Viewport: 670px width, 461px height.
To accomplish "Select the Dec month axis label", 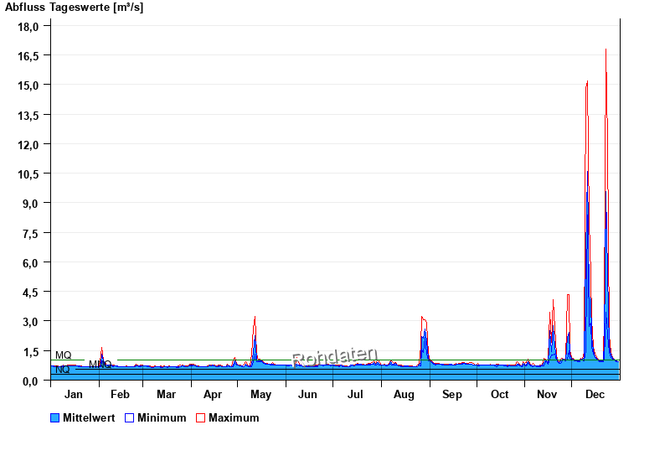I will (595, 394).
